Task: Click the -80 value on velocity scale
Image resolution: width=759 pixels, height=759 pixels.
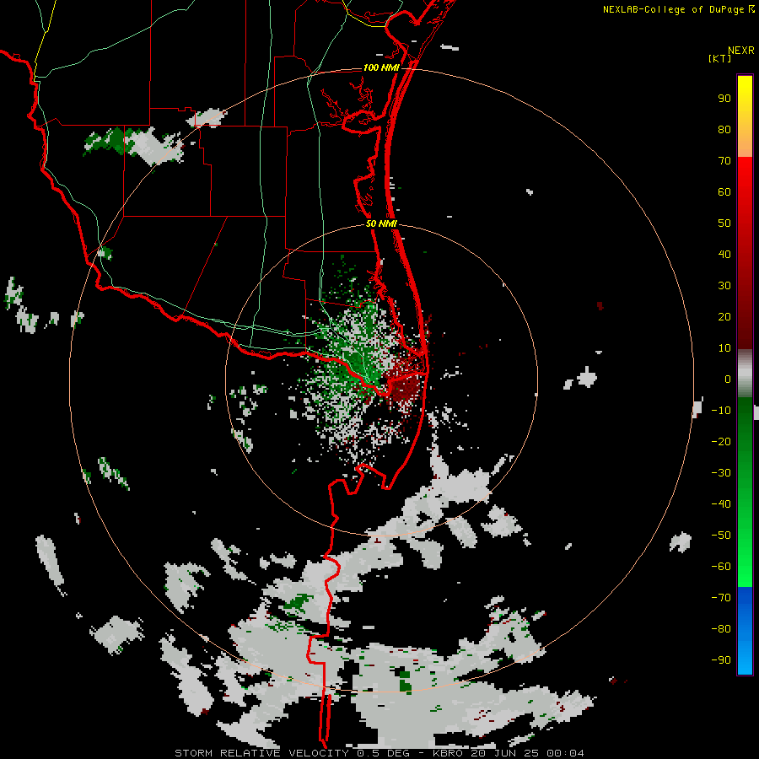Action: (x=721, y=629)
